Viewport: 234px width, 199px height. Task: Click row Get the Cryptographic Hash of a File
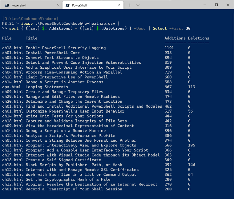(106, 179)
